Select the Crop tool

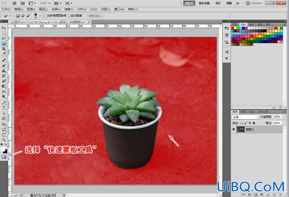4,49
